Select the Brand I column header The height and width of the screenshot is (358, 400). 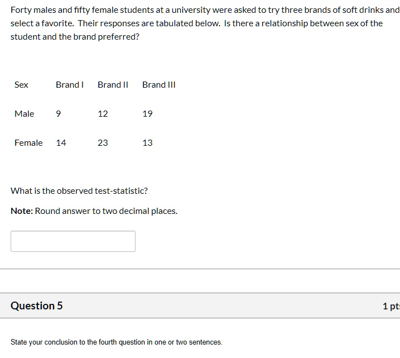70,84
